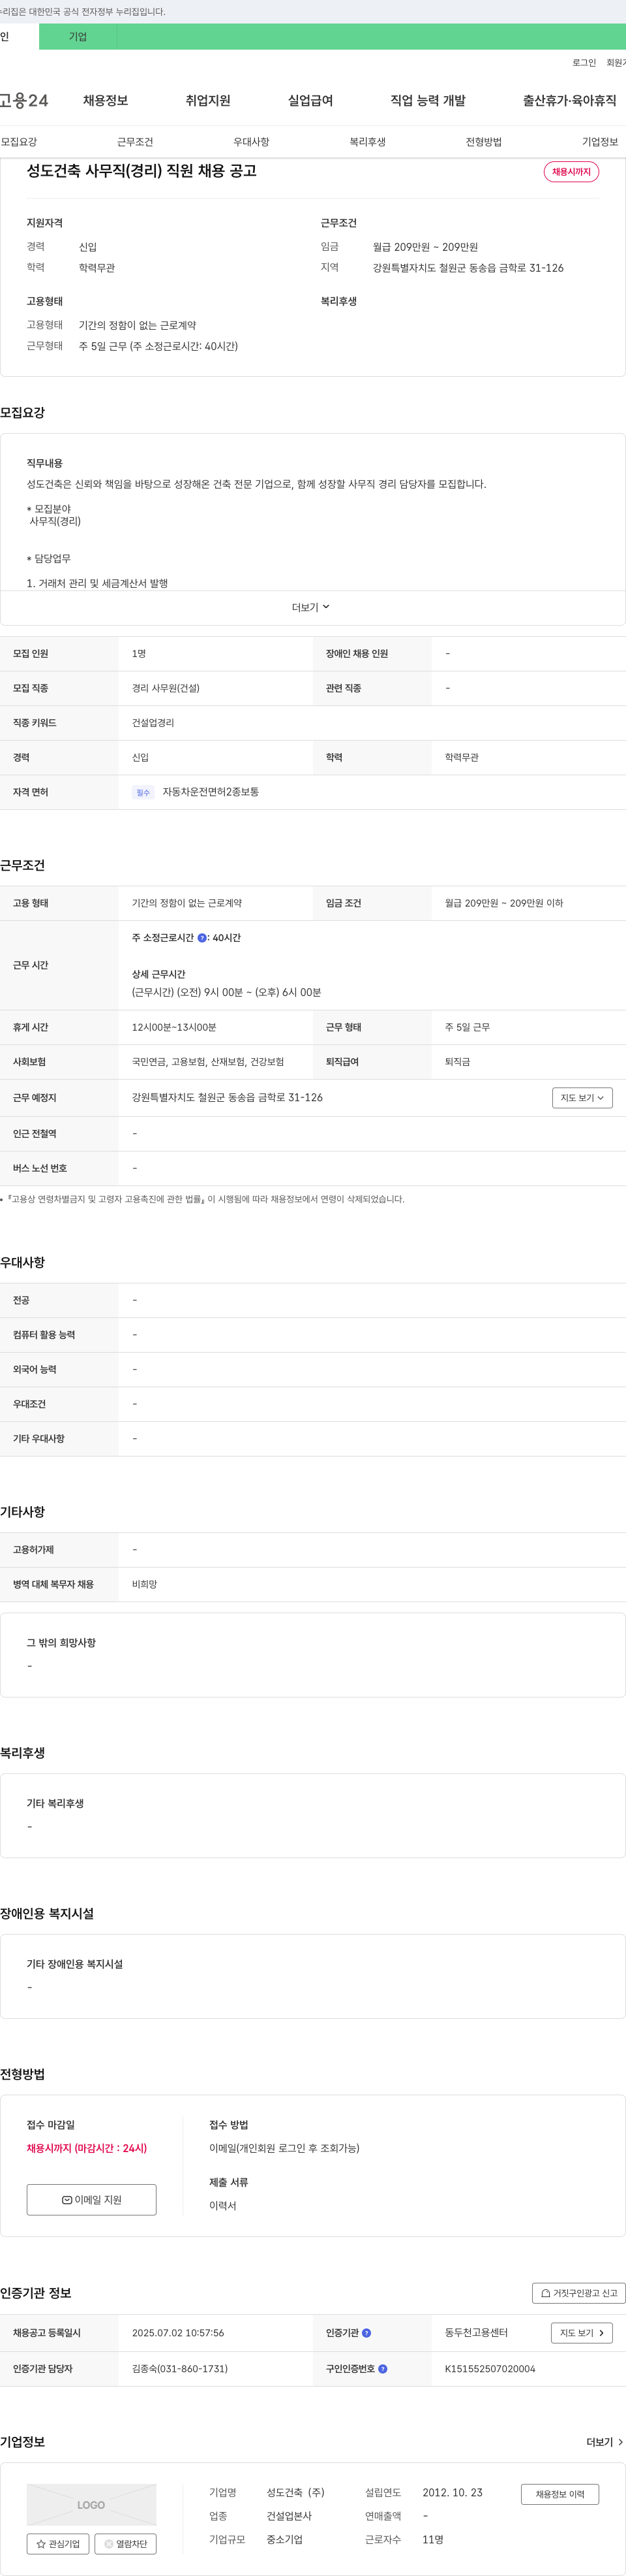Screen dimensions: 626x2576
Task: Click the certification number K151552507020004
Action: coord(489,2369)
